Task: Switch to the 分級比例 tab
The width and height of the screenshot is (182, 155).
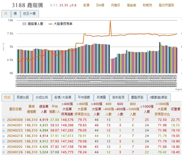Action: (x=42, y=97)
